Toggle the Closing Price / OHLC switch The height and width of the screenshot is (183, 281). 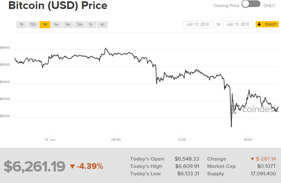point(251,4)
